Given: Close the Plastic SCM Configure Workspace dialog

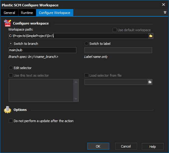Looking at the screenshot, I should click(164, 5).
